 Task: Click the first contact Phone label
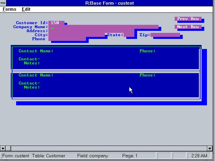coord(147,51)
